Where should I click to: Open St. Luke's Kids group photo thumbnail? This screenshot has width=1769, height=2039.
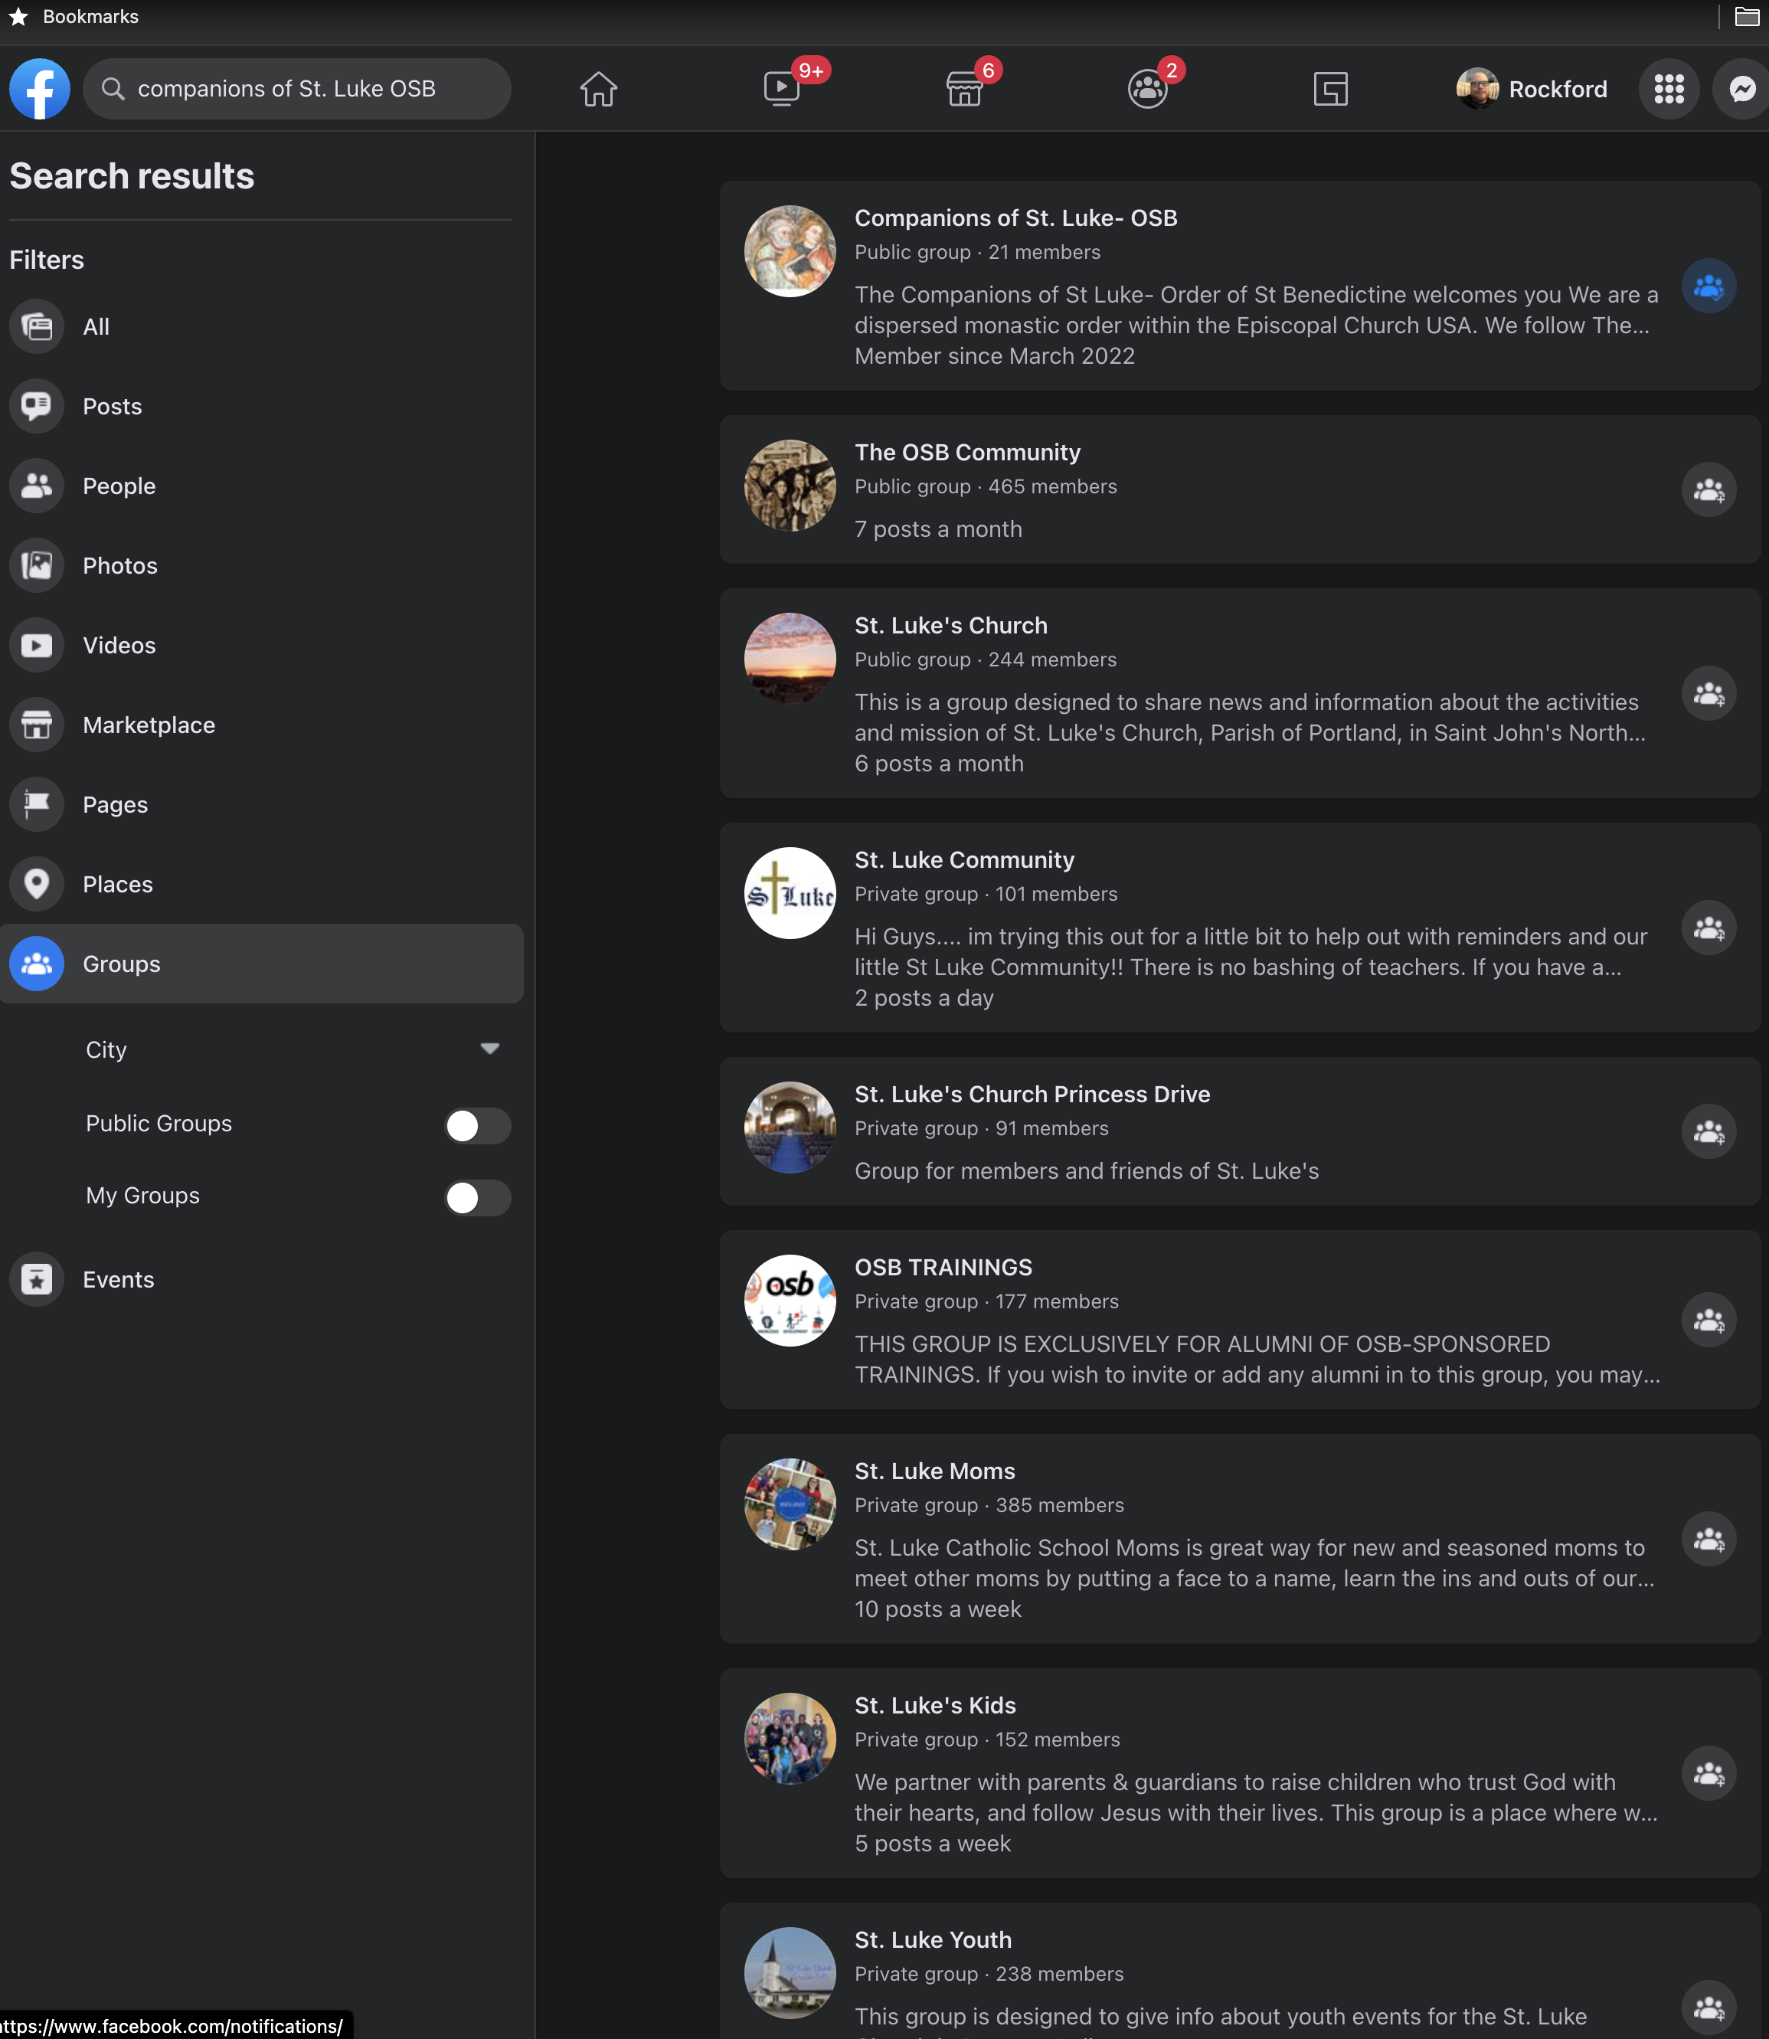(790, 1738)
